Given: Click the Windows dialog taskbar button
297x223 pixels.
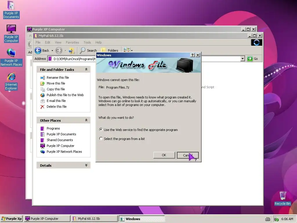Looking at the screenshot, I should (x=142, y=219).
